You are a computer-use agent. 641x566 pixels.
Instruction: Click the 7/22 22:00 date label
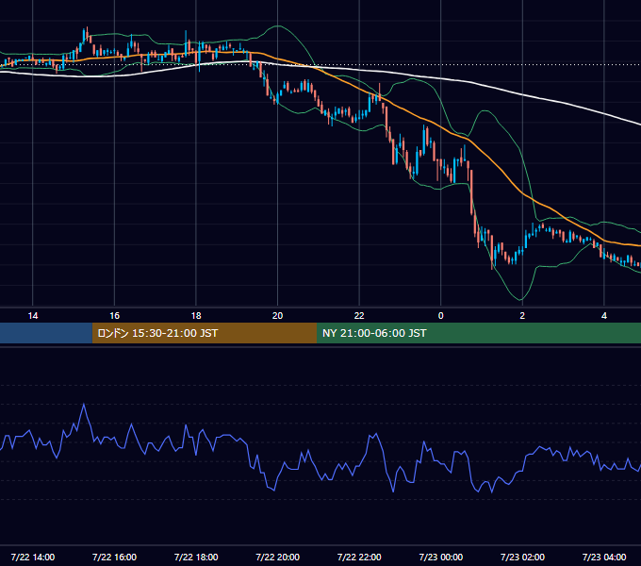click(359, 557)
